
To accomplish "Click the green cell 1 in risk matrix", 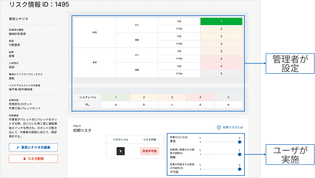I will pyautogui.click(x=221, y=21).
